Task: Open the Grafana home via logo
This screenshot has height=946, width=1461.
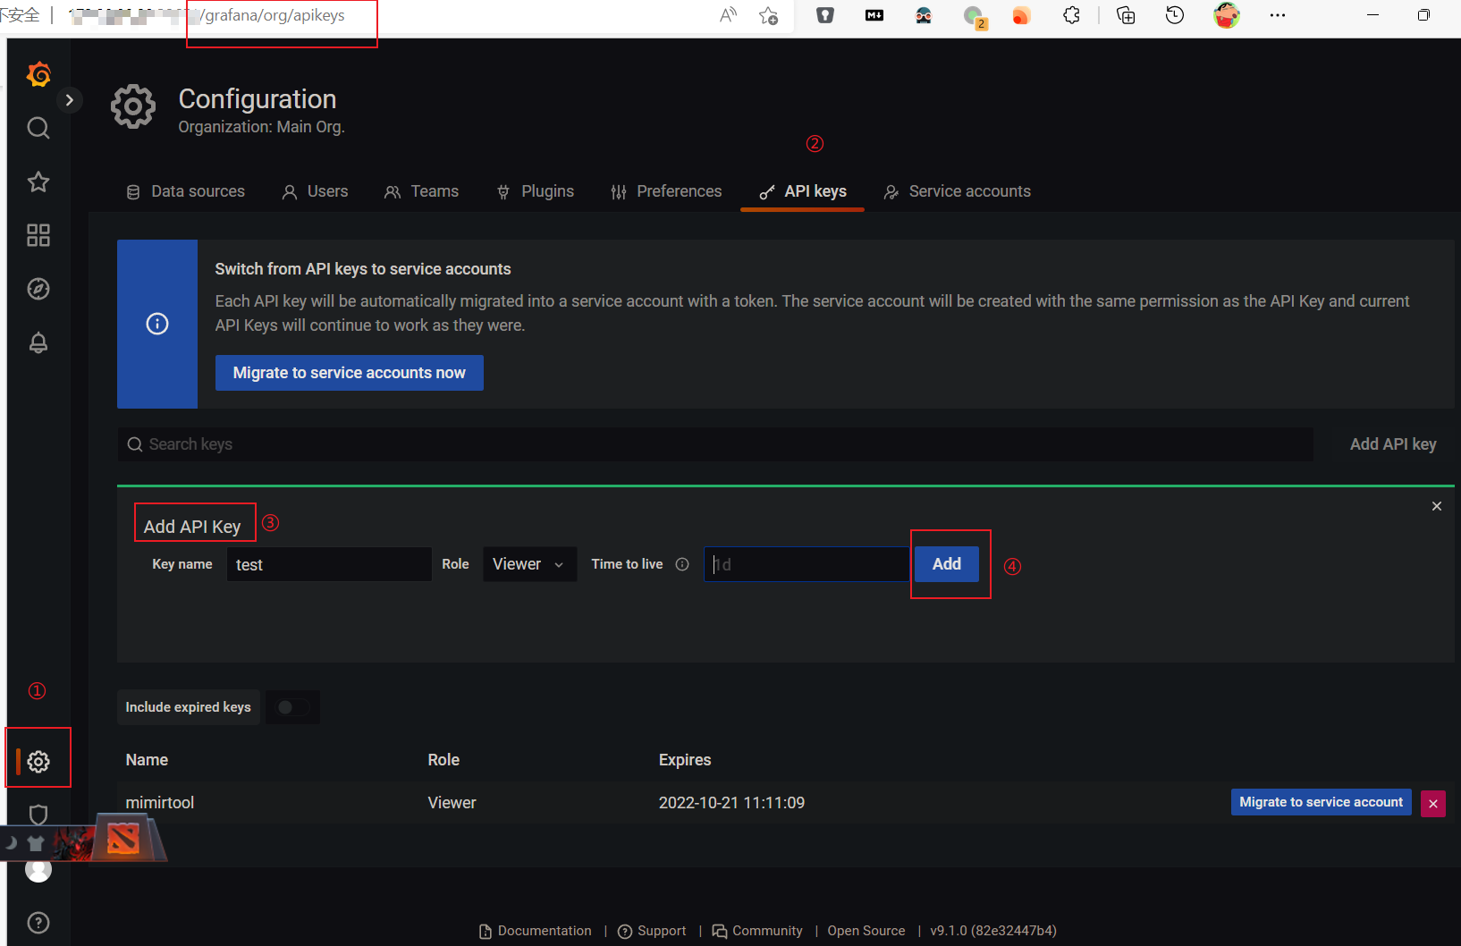Action: point(38,74)
